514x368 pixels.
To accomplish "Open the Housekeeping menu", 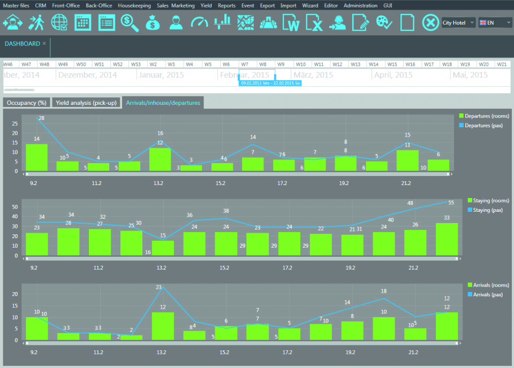I will [x=134, y=5].
